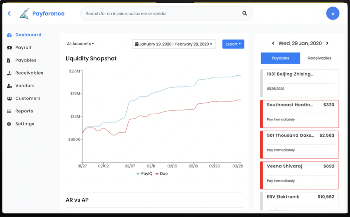Toggle the Due series in the chart legend
350x217 pixels.
(x=161, y=174)
